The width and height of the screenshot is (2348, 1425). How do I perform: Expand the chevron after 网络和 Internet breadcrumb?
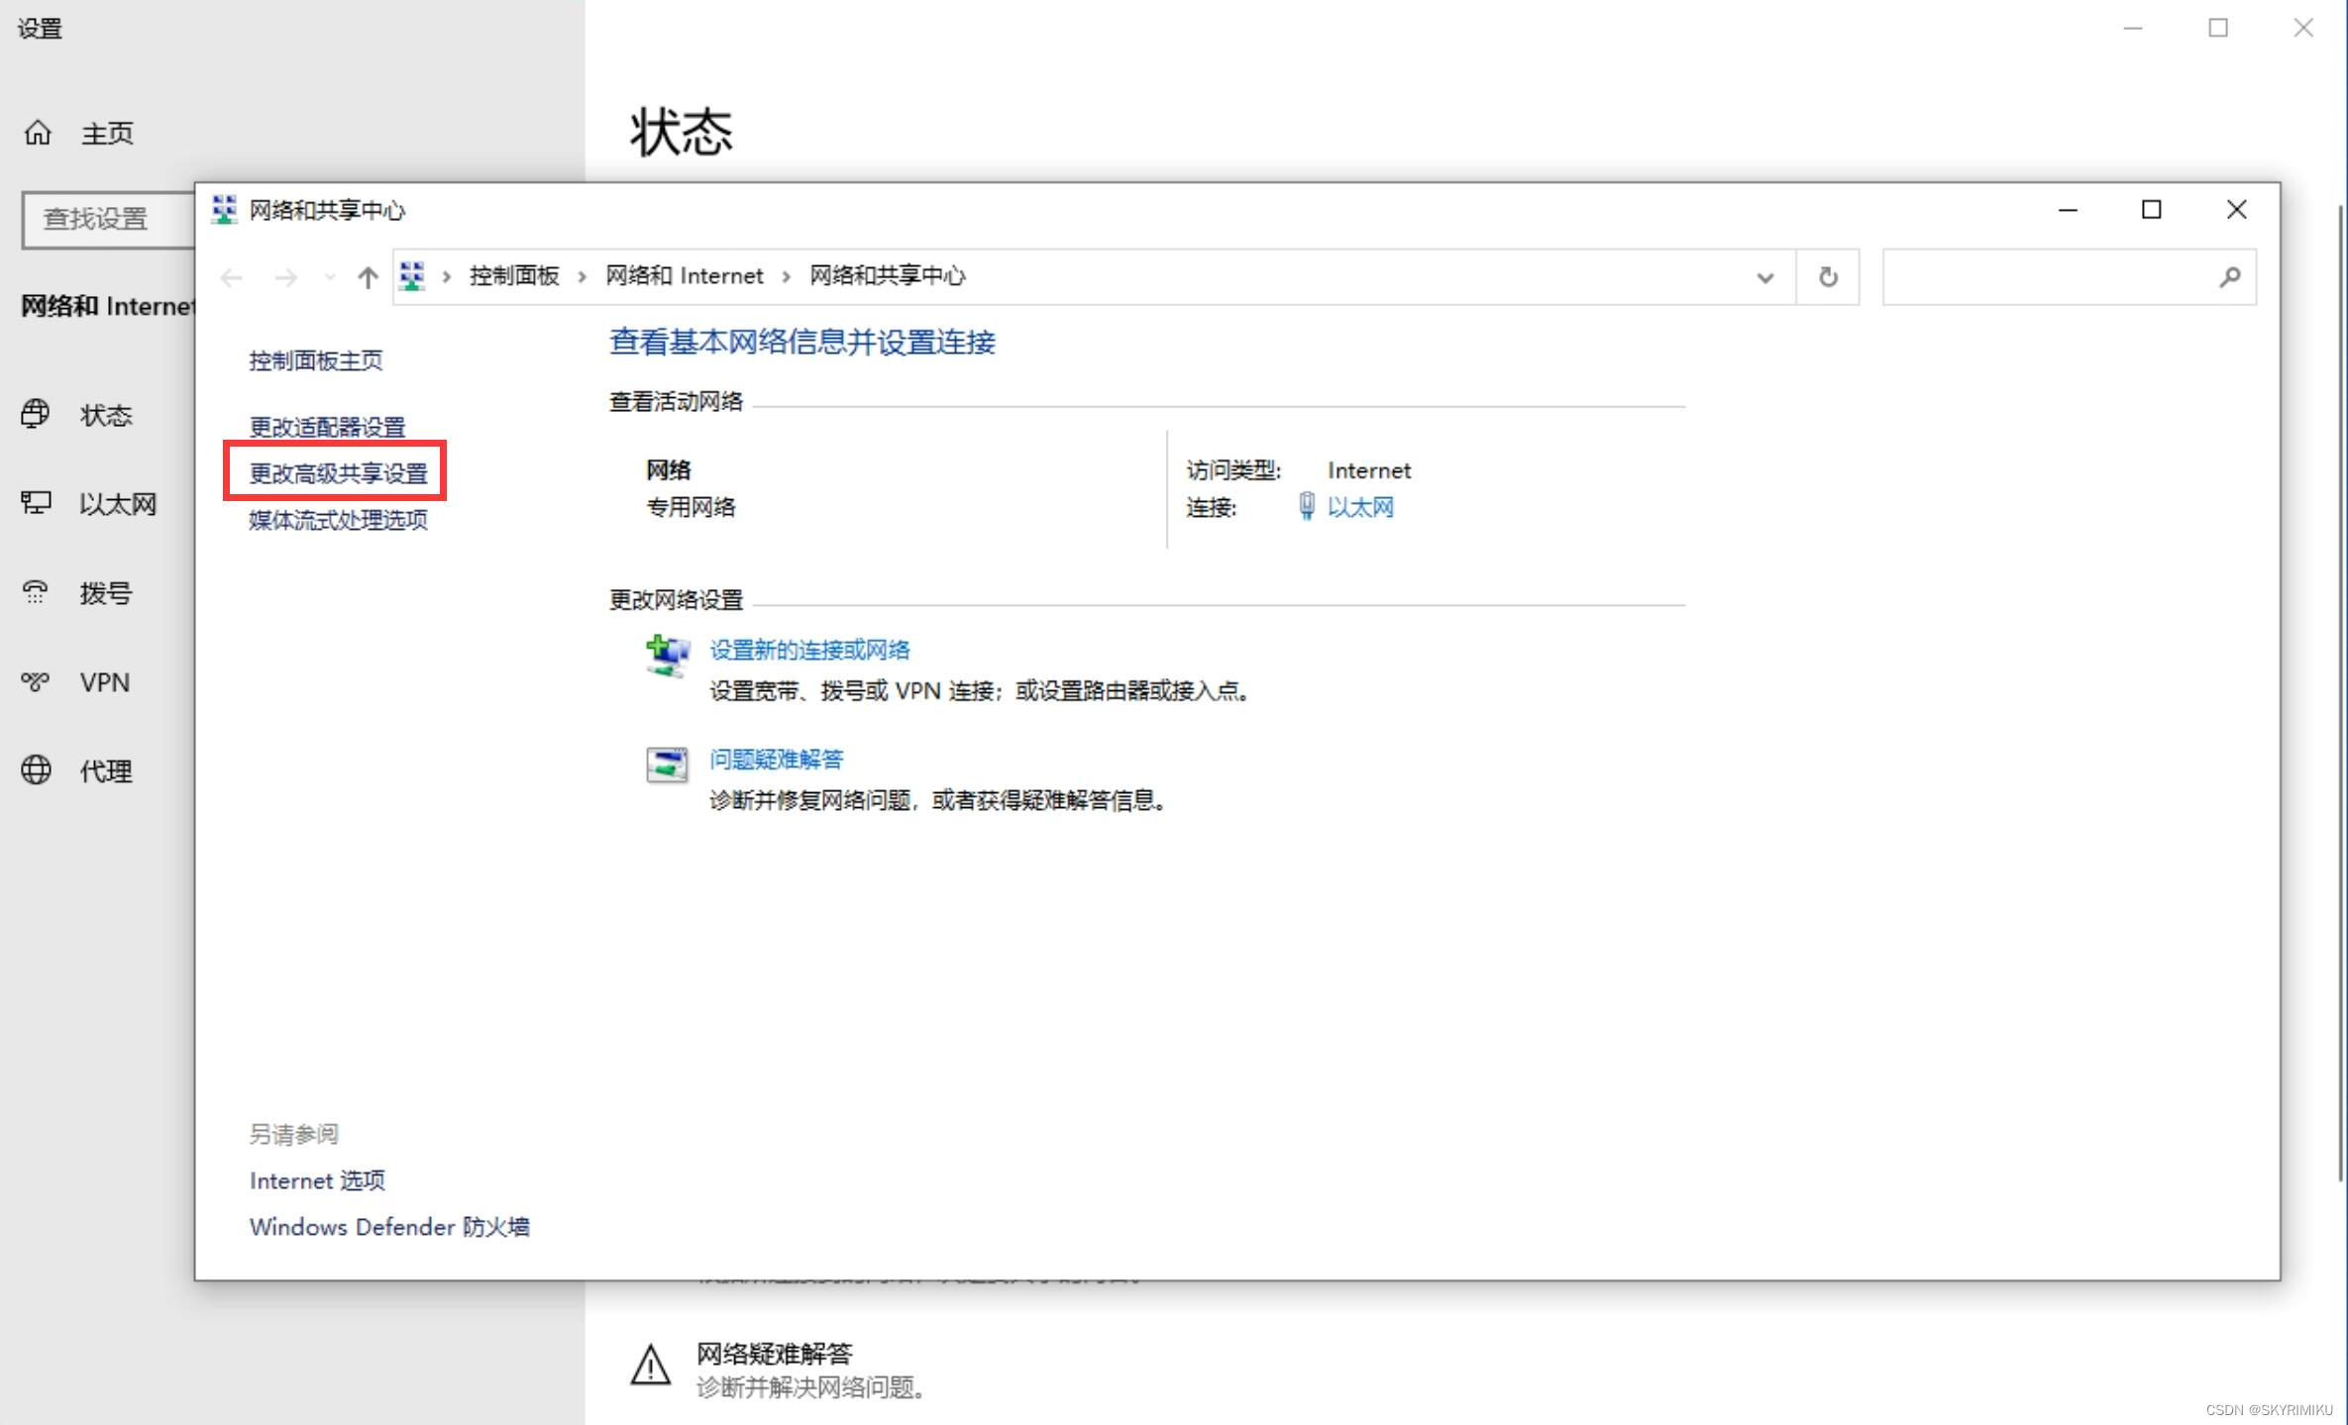coord(787,276)
